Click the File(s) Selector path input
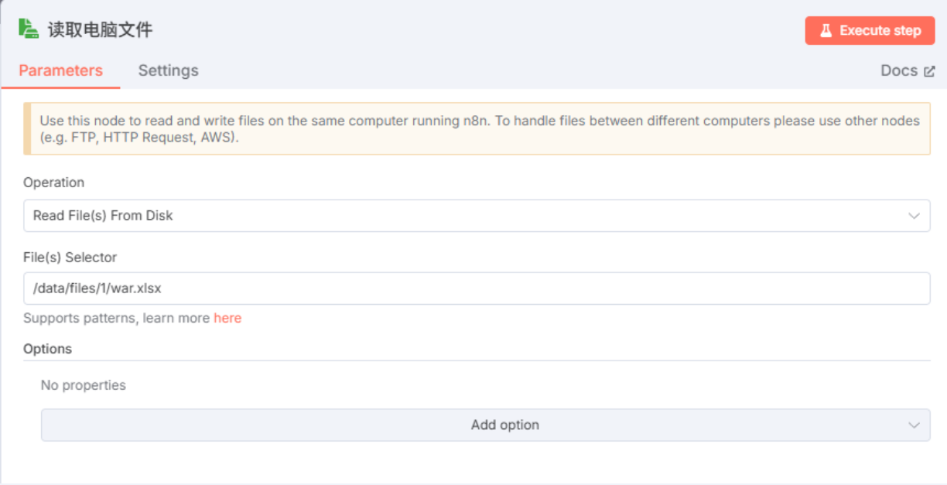Screen dimensions: 947x485 pos(476,288)
